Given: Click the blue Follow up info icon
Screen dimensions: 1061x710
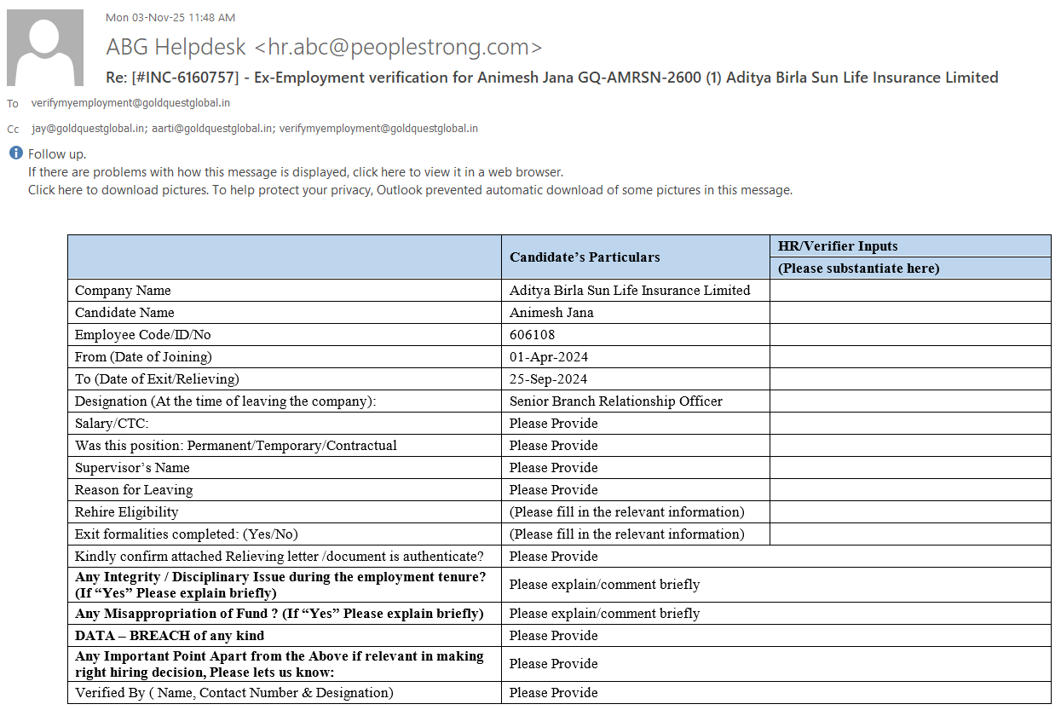Looking at the screenshot, I should click(x=15, y=153).
